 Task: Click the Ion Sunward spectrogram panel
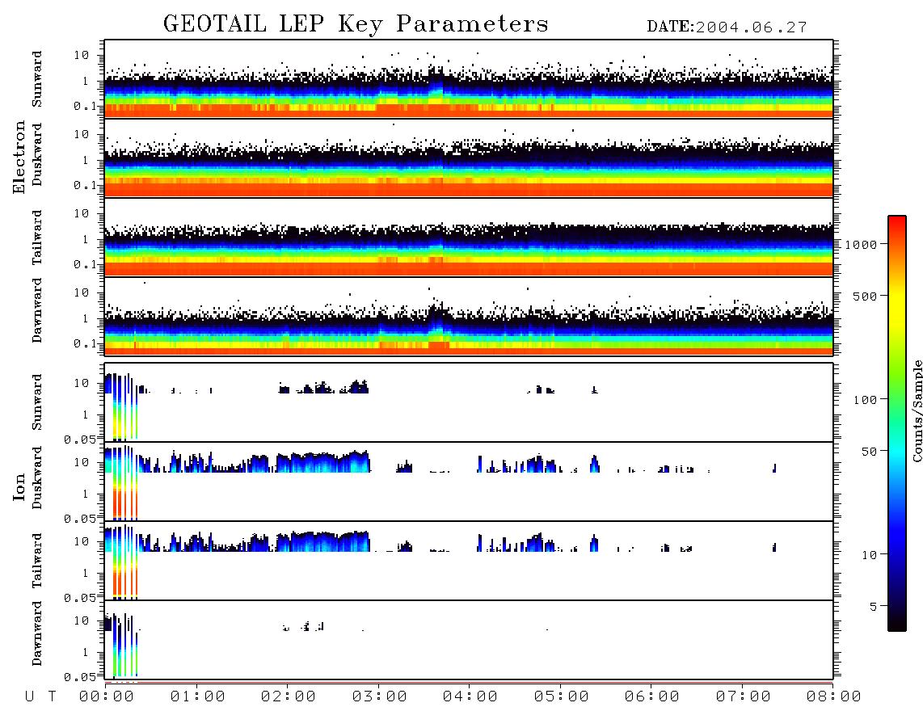pyautogui.click(x=469, y=402)
